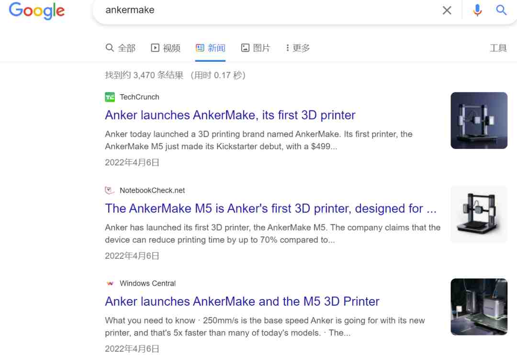Open "The AnkerMake M5 is Anker's first 3D printer" article

tap(270, 208)
